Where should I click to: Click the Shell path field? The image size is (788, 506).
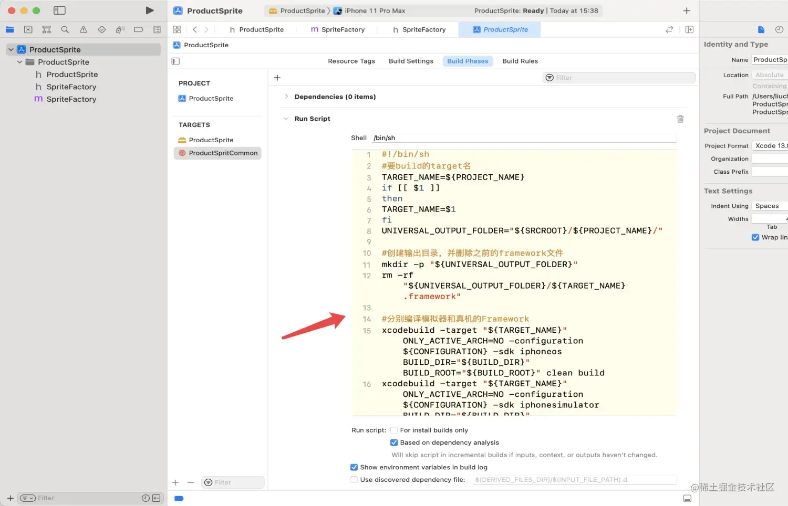tap(524, 138)
